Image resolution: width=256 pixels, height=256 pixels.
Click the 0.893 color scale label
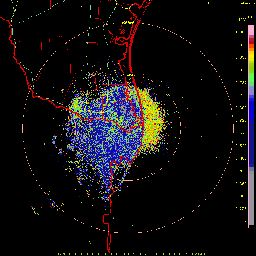(241, 57)
